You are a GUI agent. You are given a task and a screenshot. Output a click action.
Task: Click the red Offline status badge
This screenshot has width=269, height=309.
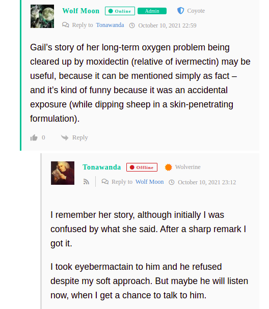coord(142,167)
